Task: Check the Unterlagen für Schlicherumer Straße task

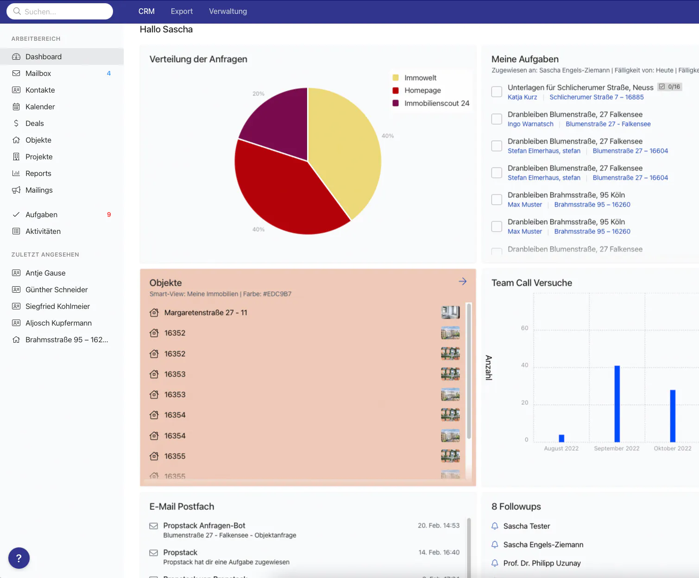Action: [x=497, y=92]
